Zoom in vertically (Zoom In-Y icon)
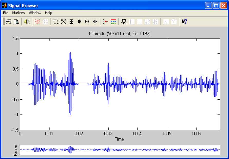The image size is (229, 159). pyautogui.click(x=71, y=22)
